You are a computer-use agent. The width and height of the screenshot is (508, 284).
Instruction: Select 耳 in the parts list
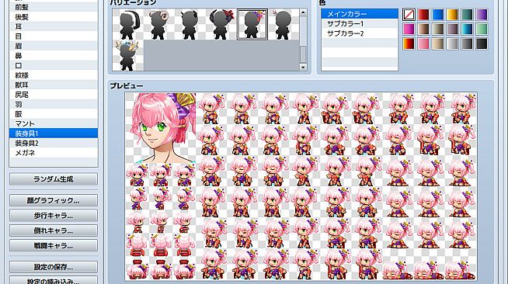[54, 26]
